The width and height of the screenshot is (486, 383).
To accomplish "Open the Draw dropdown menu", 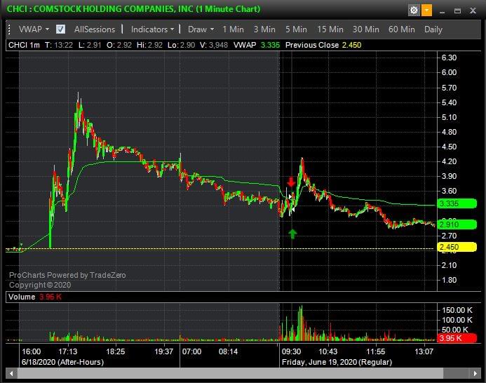I will [201, 29].
